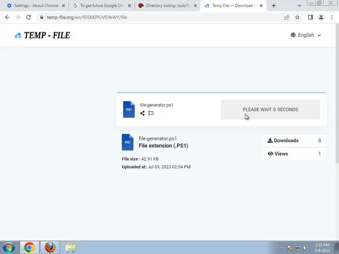Click the TEMP - FILE logo text
339x254 pixels.
click(47, 35)
